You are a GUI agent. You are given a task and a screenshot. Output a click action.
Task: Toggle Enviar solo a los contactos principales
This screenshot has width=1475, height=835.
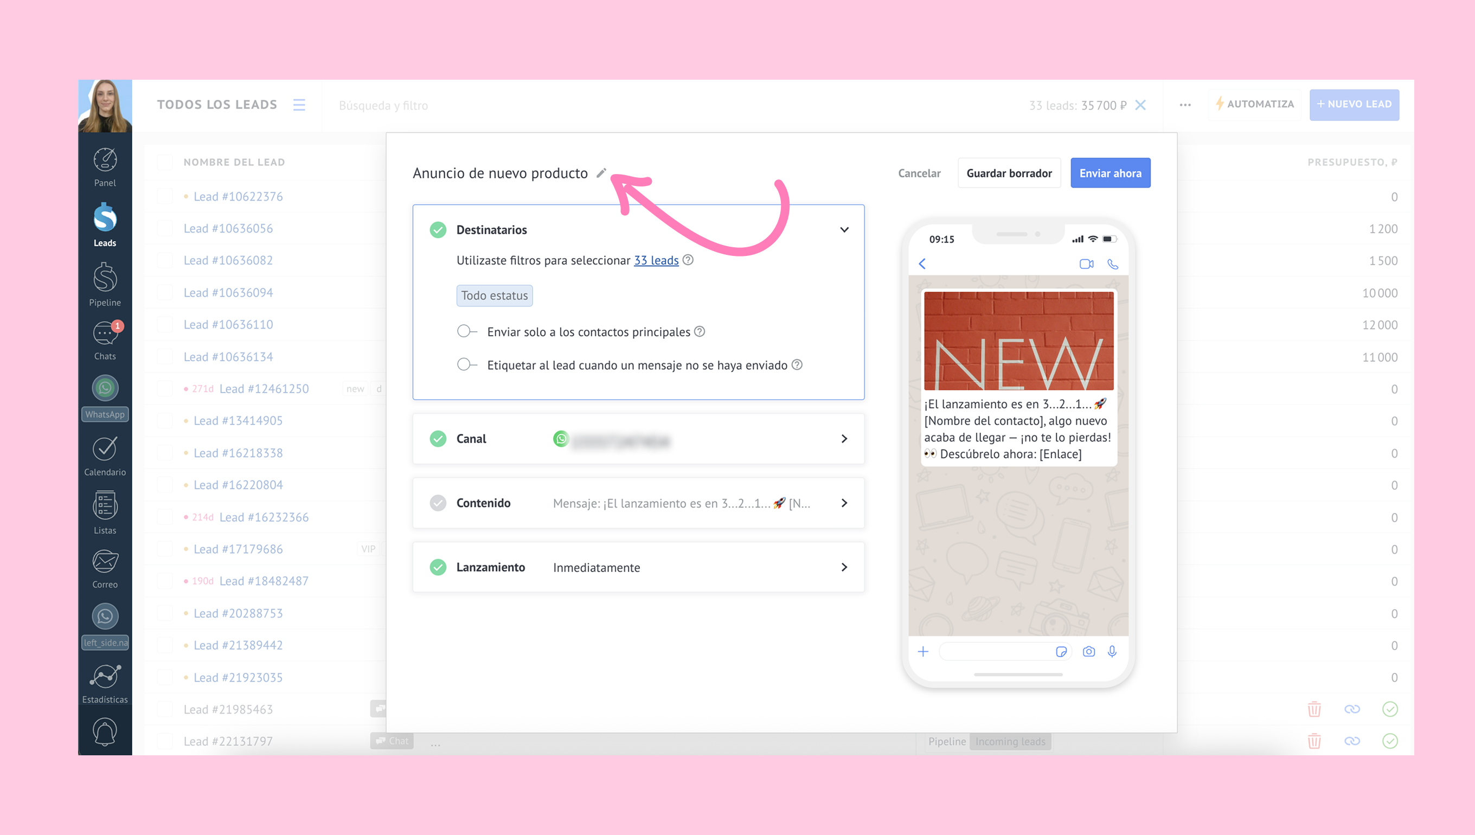coord(467,331)
